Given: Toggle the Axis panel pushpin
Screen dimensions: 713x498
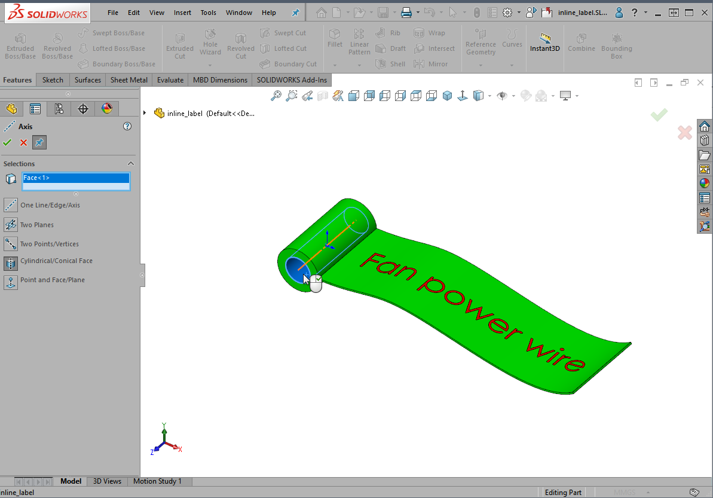Looking at the screenshot, I should click(39, 142).
